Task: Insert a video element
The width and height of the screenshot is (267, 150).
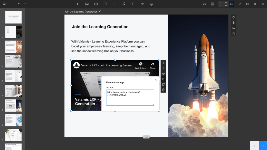Action: coord(105,4)
